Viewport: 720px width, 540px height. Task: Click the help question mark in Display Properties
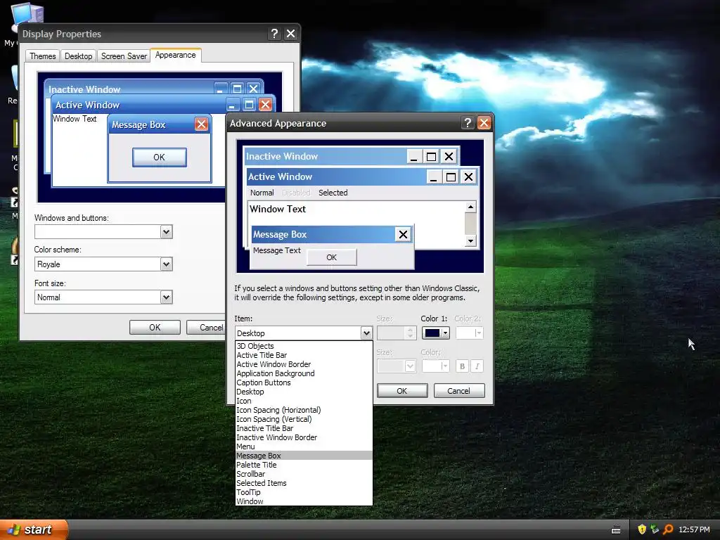click(x=274, y=34)
